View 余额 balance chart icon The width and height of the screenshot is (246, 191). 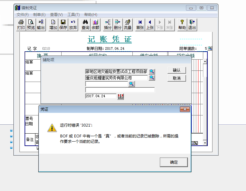tap(95, 25)
